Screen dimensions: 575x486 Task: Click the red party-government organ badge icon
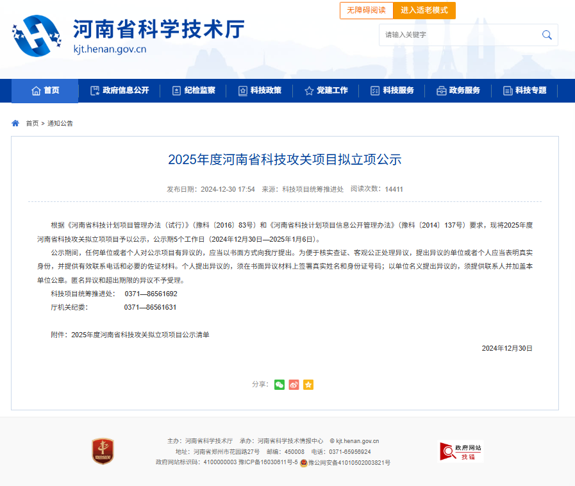103,451
